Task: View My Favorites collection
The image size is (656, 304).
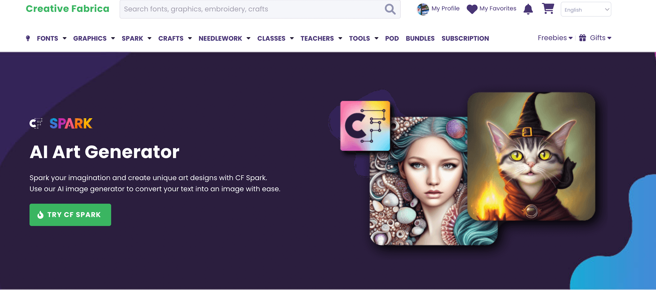Action: click(493, 9)
